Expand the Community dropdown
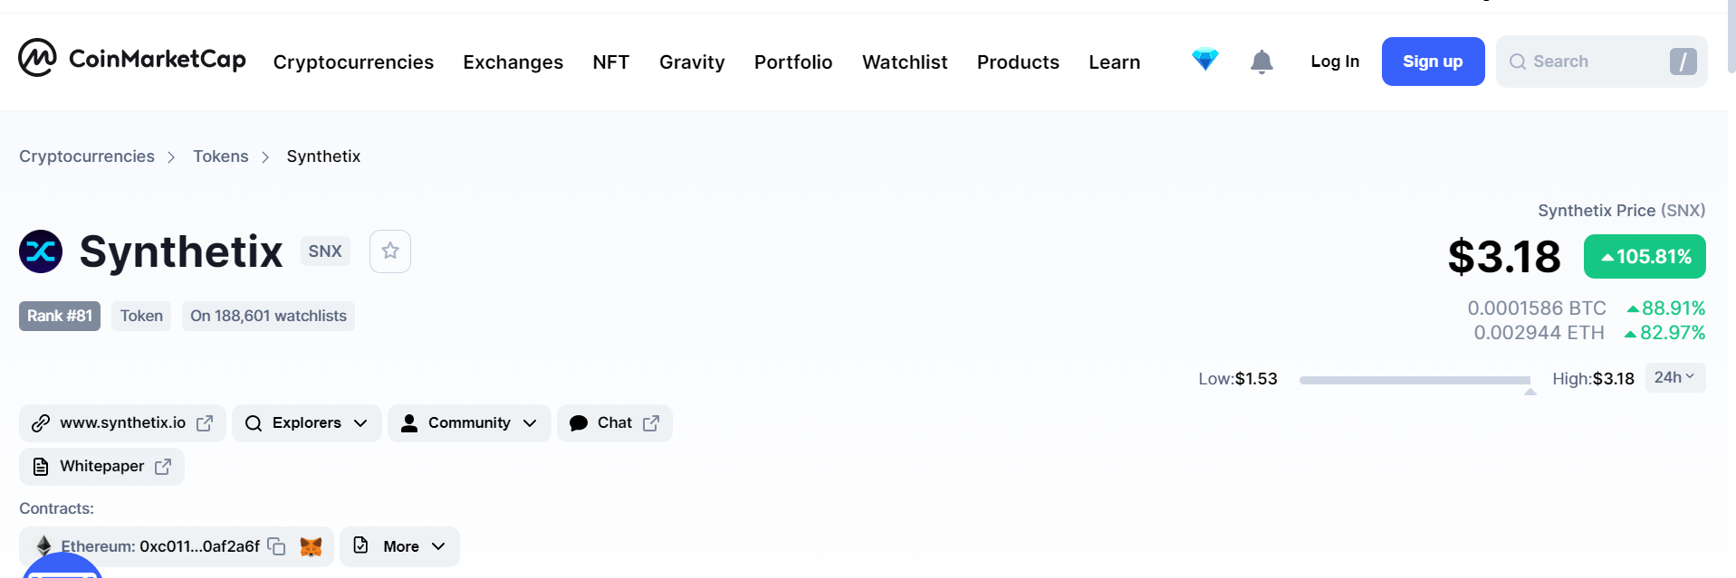 point(468,423)
